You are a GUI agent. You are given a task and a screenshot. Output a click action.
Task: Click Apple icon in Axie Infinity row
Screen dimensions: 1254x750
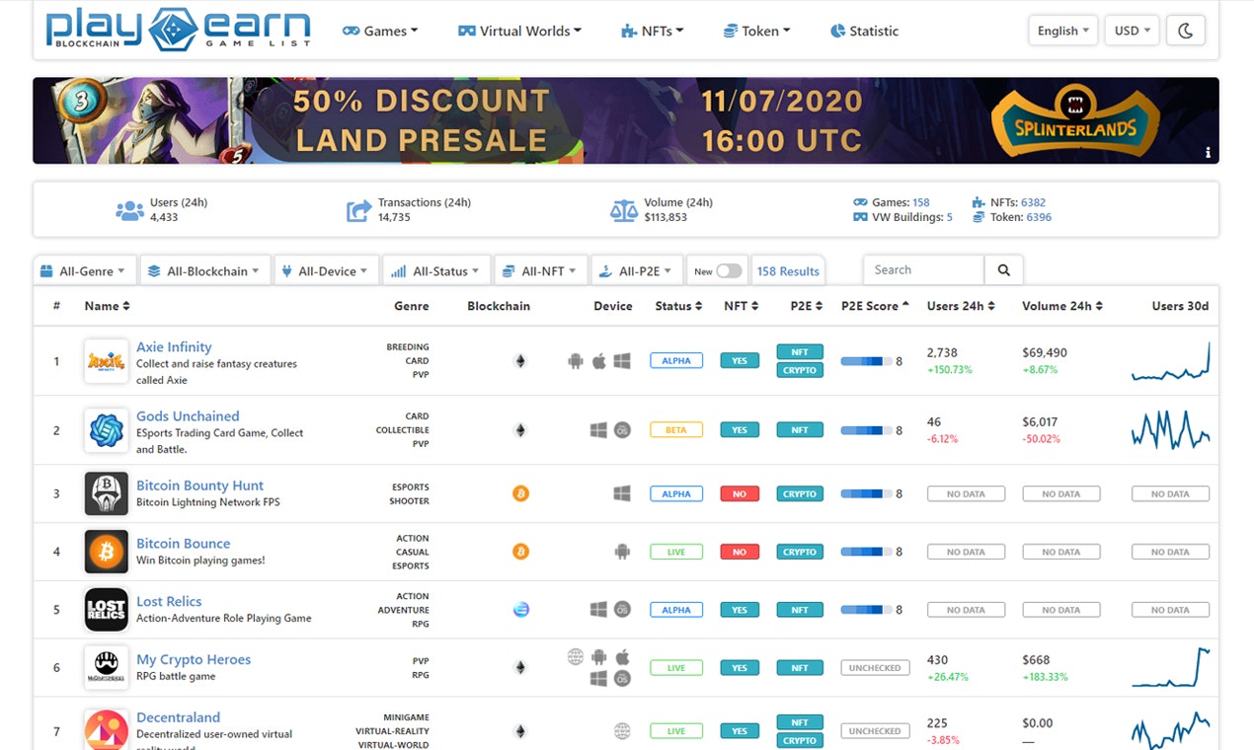(598, 361)
